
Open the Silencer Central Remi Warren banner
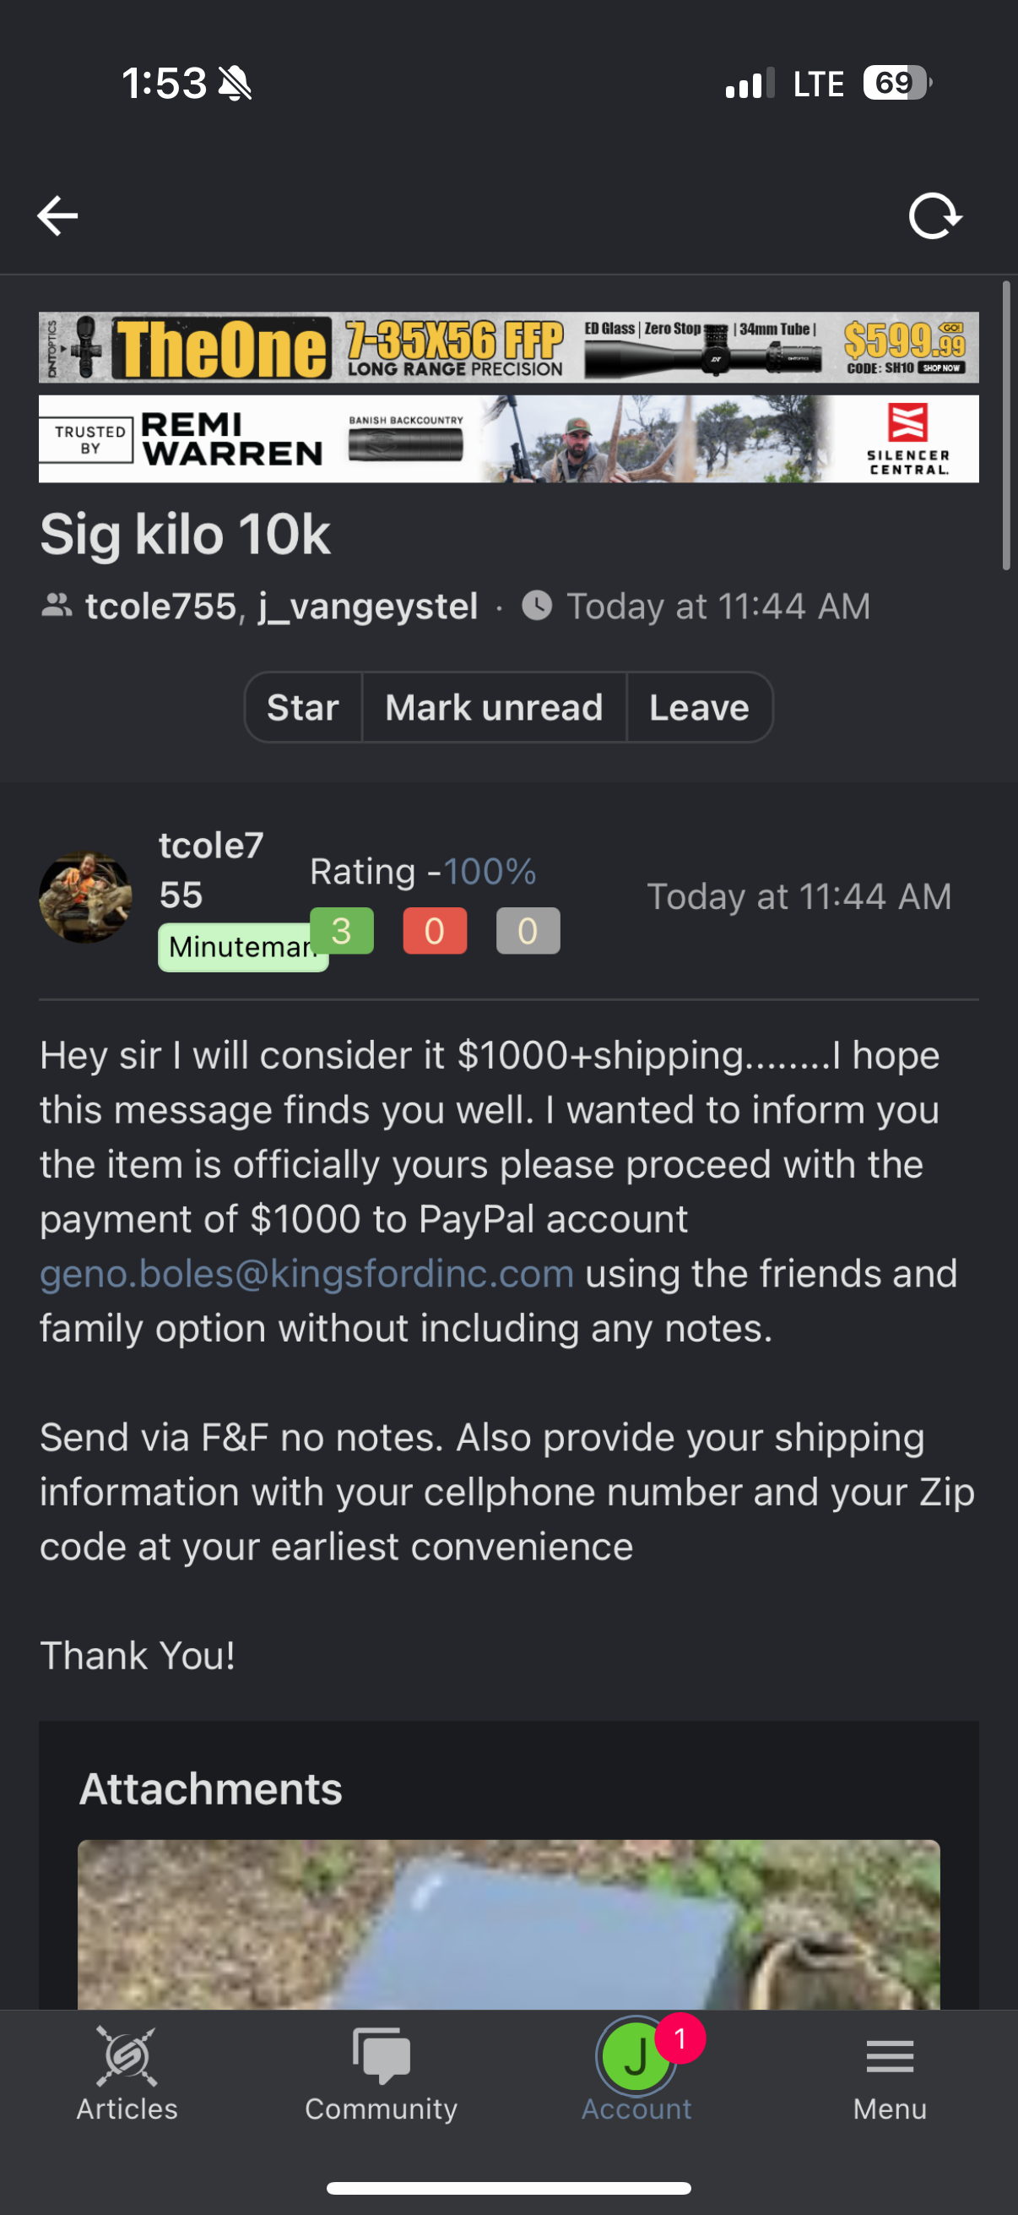click(x=508, y=438)
